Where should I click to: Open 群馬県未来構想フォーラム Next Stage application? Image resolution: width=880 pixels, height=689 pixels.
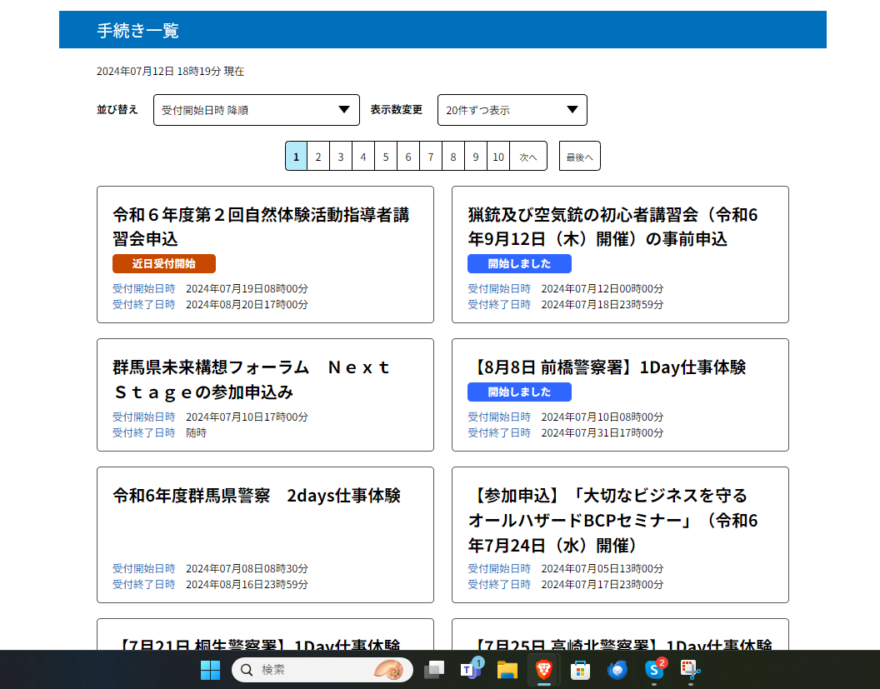click(252, 379)
